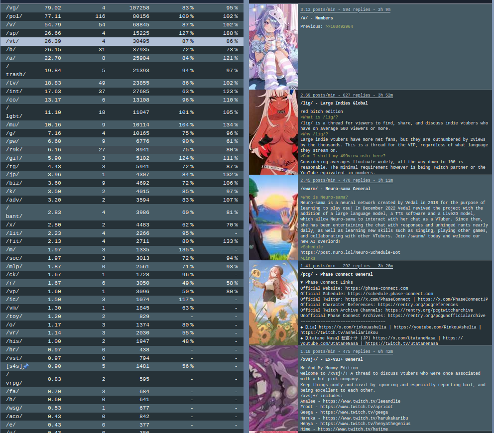This screenshot has width=494, height=433.
Task: Click the 3.13 posts/min - 594 replies link
Action: tap(345, 9)
